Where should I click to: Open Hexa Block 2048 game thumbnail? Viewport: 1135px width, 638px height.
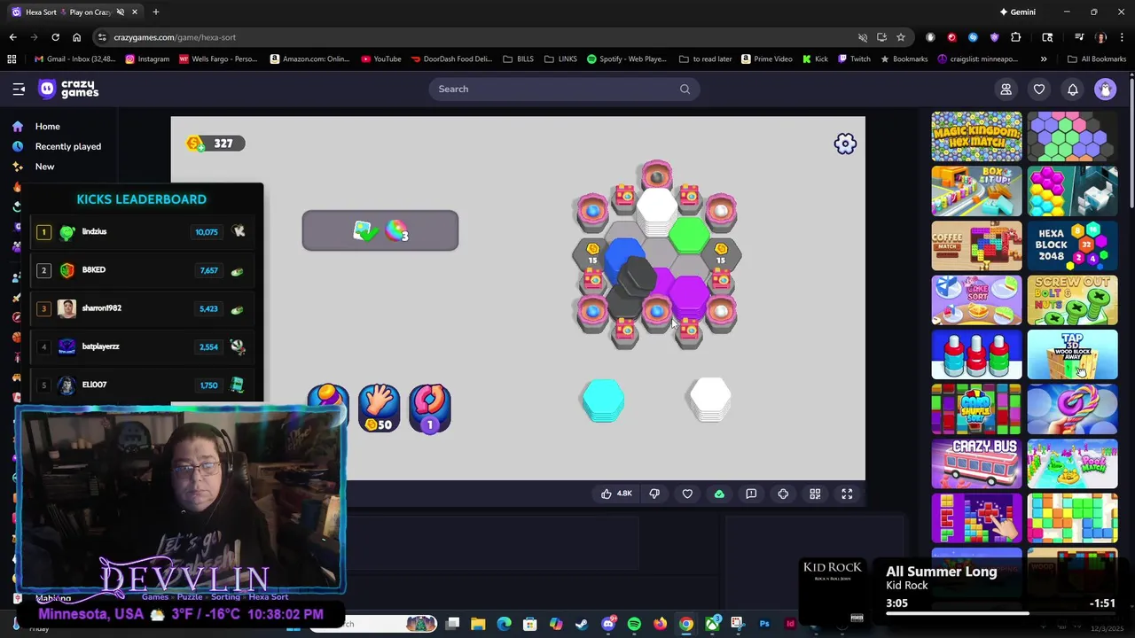(1072, 245)
